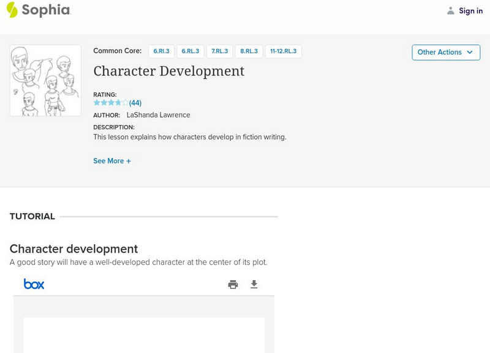This screenshot has width=490, height=353.
Task: Expand the See More + section
Action: click(112, 161)
